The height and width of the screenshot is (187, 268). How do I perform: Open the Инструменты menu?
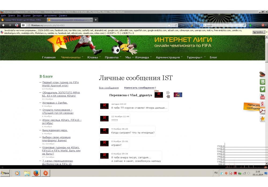(x=50, y=15)
